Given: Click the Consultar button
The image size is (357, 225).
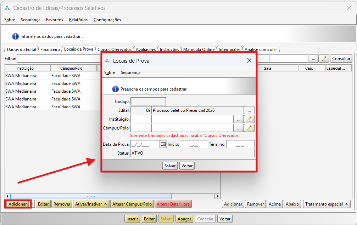Looking at the screenshot, I should click(341, 59).
